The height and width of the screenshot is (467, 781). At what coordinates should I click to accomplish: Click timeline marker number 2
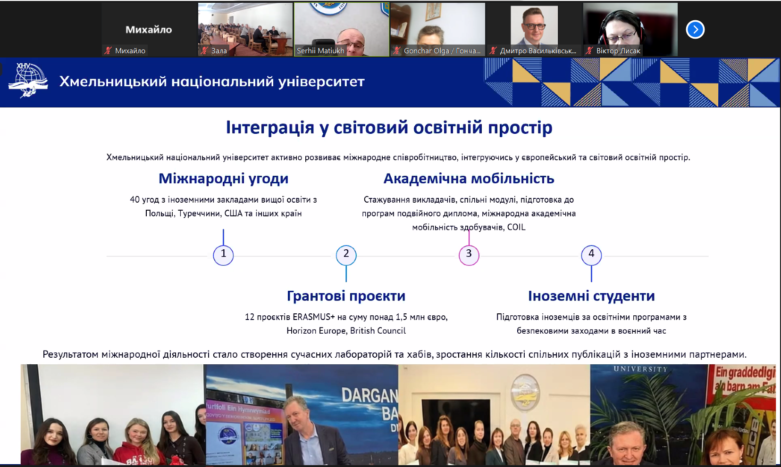pos(346,255)
